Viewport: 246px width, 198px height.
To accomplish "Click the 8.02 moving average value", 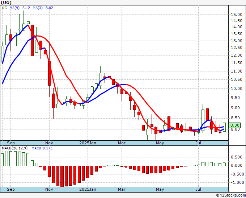I will (49, 8).
